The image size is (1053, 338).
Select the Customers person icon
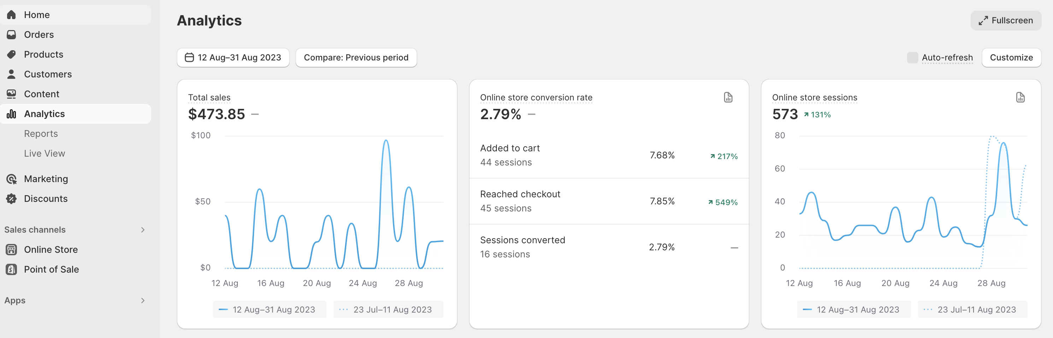[11, 74]
